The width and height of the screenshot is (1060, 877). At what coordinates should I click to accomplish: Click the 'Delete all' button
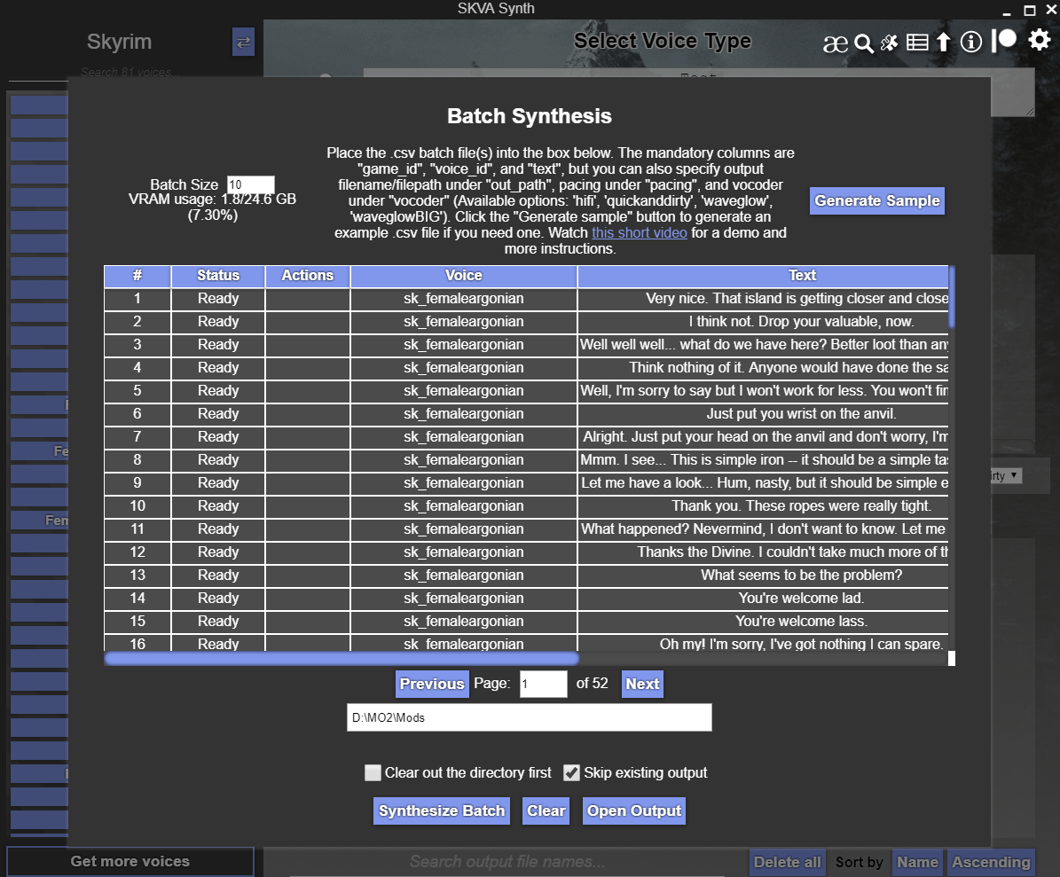pos(787,862)
